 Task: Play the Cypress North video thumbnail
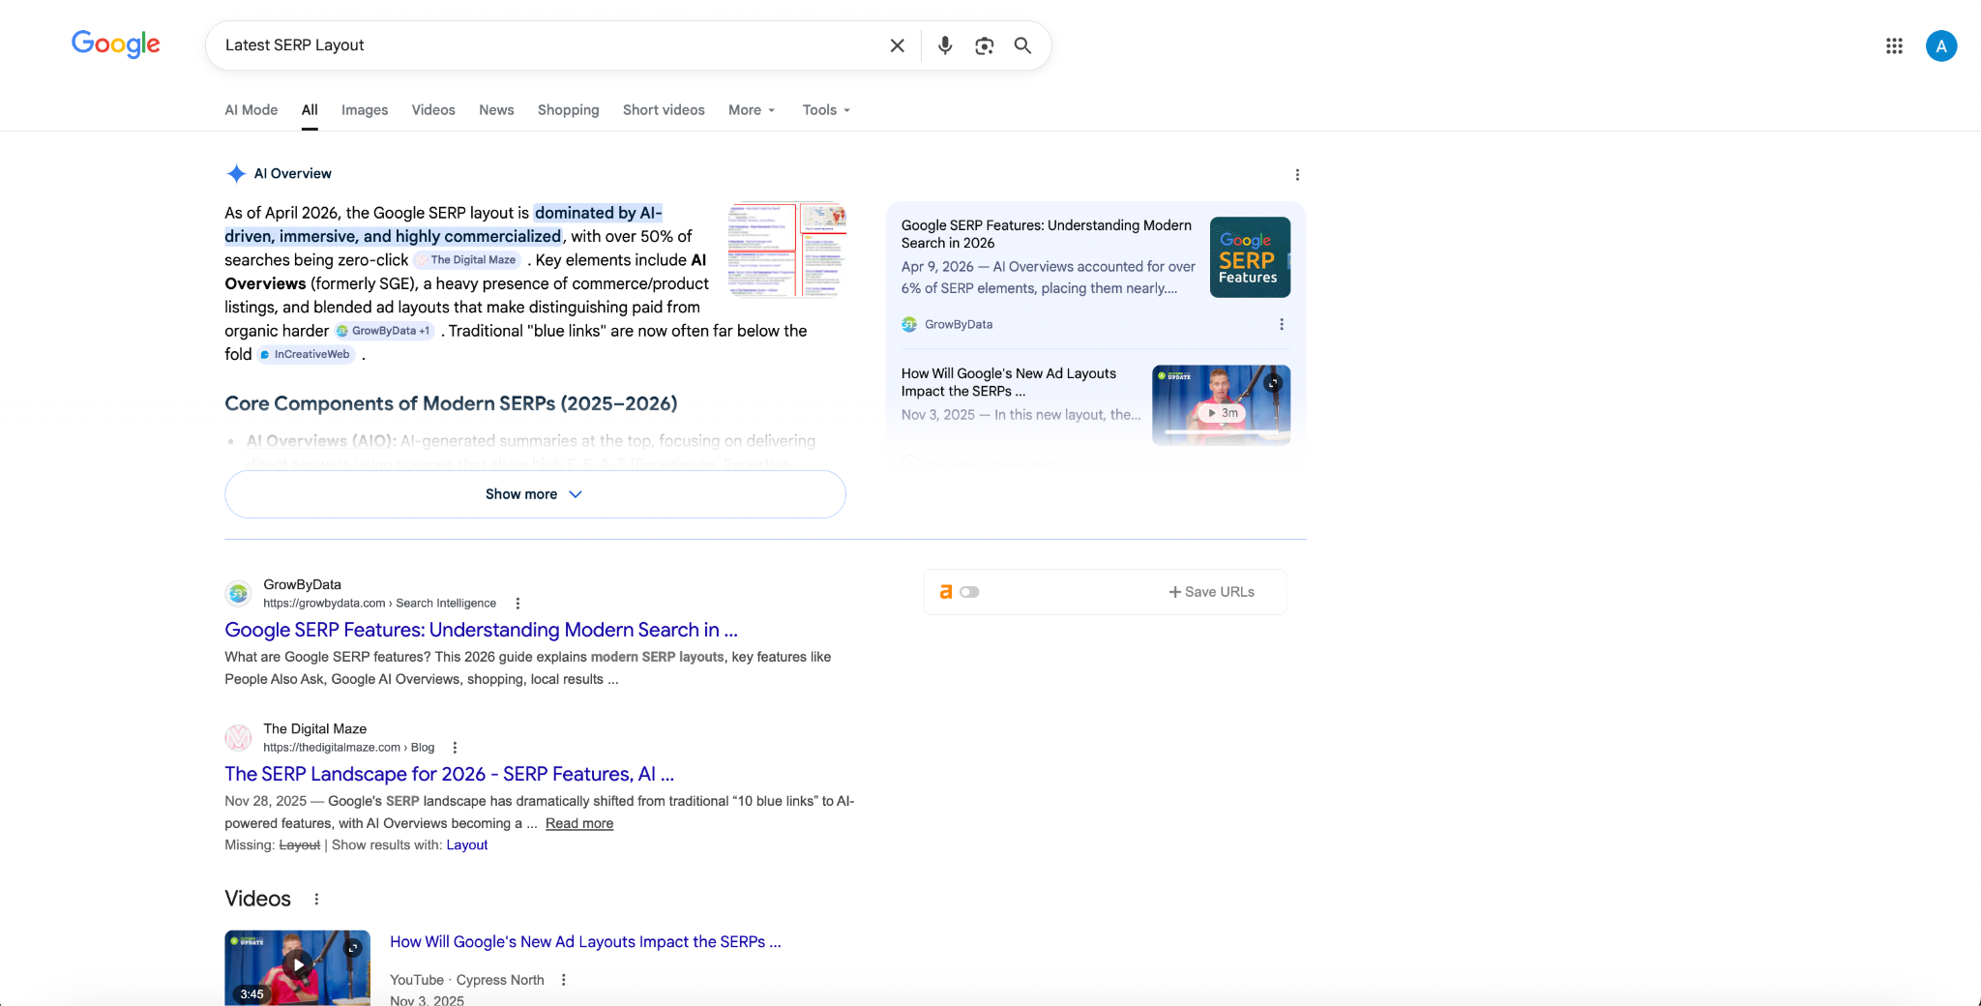coord(296,964)
